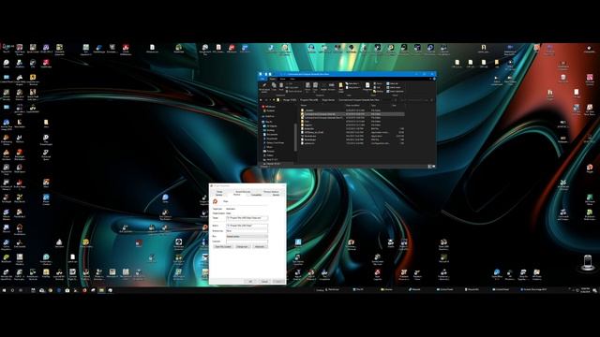Viewport: 600px width, 337px height.
Task: Open the taskbar notification center
Action: 594,290
